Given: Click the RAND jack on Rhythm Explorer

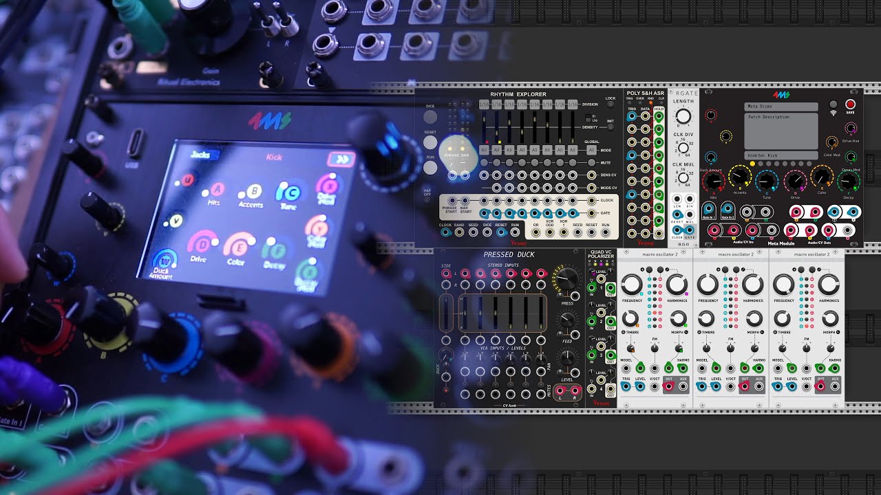Looking at the screenshot, I should coord(459,232).
